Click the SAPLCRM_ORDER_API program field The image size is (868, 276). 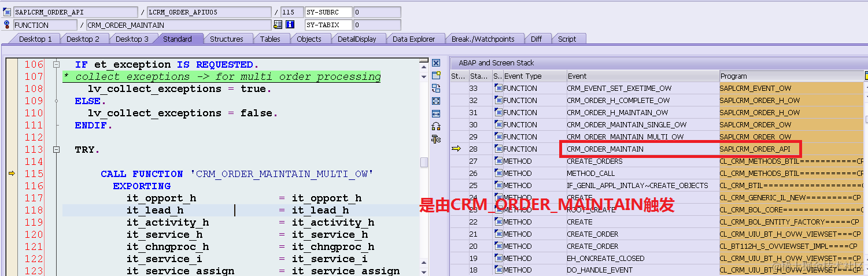(x=75, y=12)
